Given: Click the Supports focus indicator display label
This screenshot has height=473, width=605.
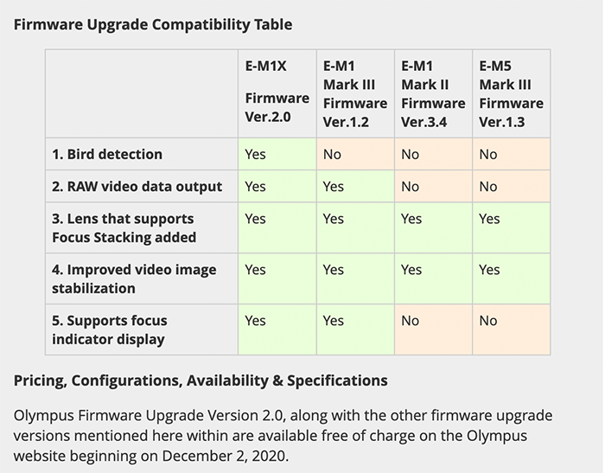Looking at the screenshot, I should pyautogui.click(x=110, y=329).
